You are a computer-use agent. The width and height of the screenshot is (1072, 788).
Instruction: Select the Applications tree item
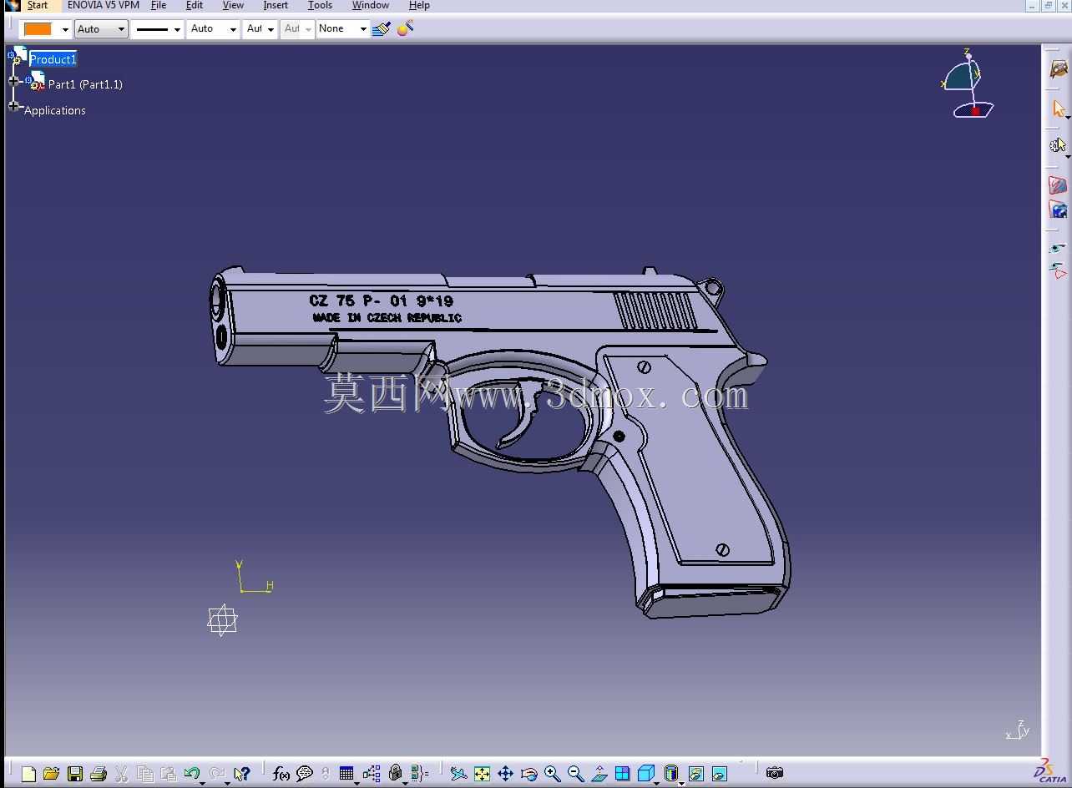pyautogui.click(x=55, y=110)
